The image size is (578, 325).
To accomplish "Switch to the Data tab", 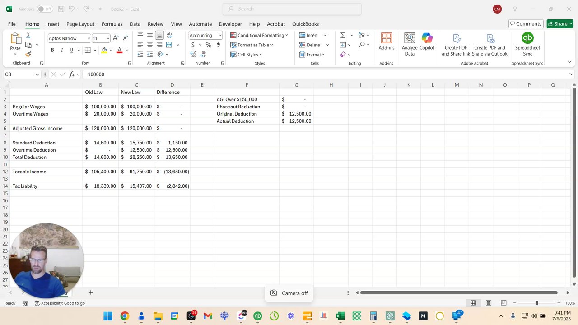I will point(135,24).
